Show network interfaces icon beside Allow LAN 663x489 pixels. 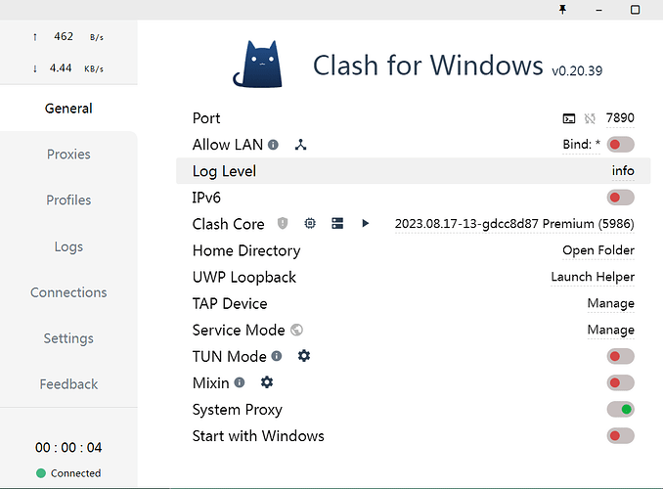pyautogui.click(x=300, y=145)
